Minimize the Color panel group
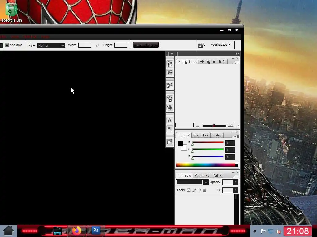Image resolution: width=317 pixels, height=237 pixels. [233, 132]
